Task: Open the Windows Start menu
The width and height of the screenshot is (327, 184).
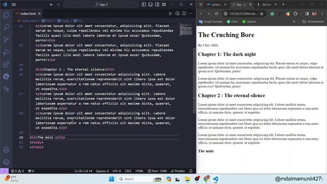Action: point(111,179)
